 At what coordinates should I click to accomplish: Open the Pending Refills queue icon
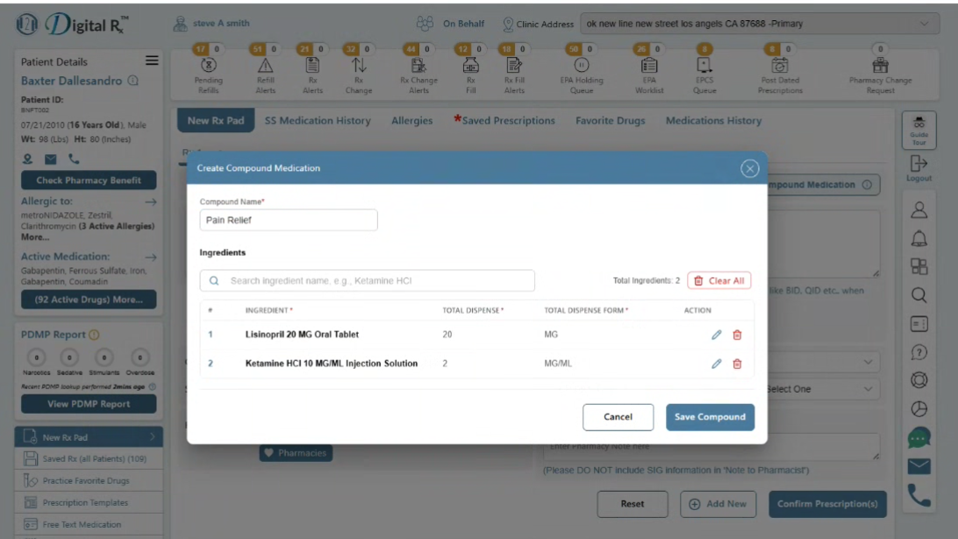coord(208,65)
